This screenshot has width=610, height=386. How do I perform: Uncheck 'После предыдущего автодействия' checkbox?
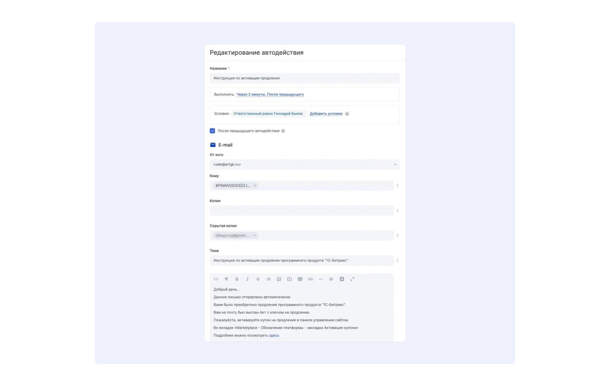pyautogui.click(x=213, y=131)
